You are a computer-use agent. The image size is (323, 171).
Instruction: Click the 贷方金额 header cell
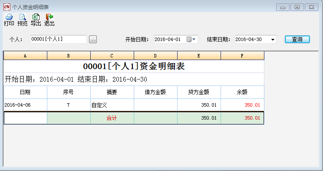(199, 92)
